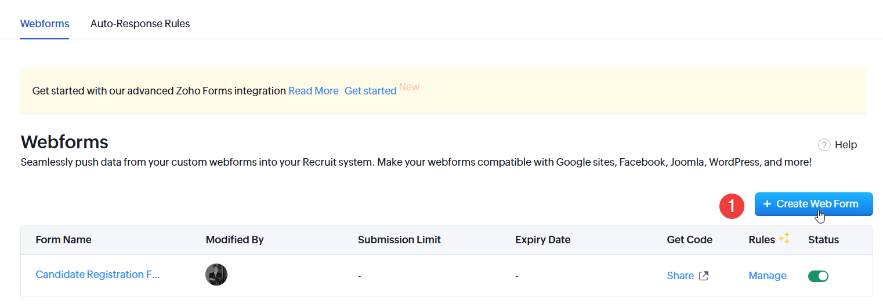Open Manage under the Rules column
Screen dimensions: 883x307
[x=768, y=276]
